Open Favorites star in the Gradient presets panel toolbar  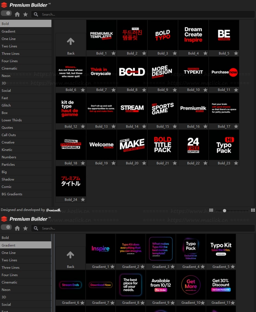tap(25, 228)
